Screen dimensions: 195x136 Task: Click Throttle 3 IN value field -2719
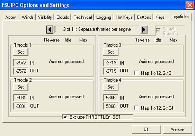pyautogui.click(x=111, y=63)
